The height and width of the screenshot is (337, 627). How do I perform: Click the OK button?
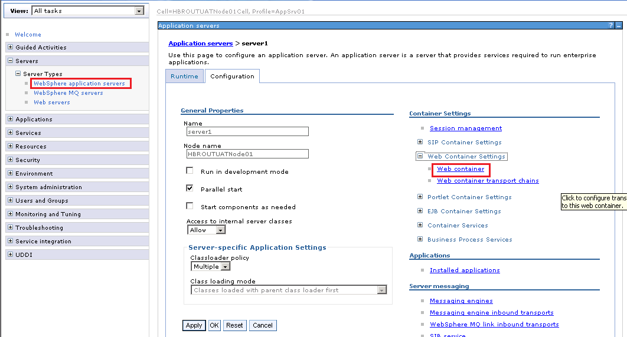(x=214, y=325)
